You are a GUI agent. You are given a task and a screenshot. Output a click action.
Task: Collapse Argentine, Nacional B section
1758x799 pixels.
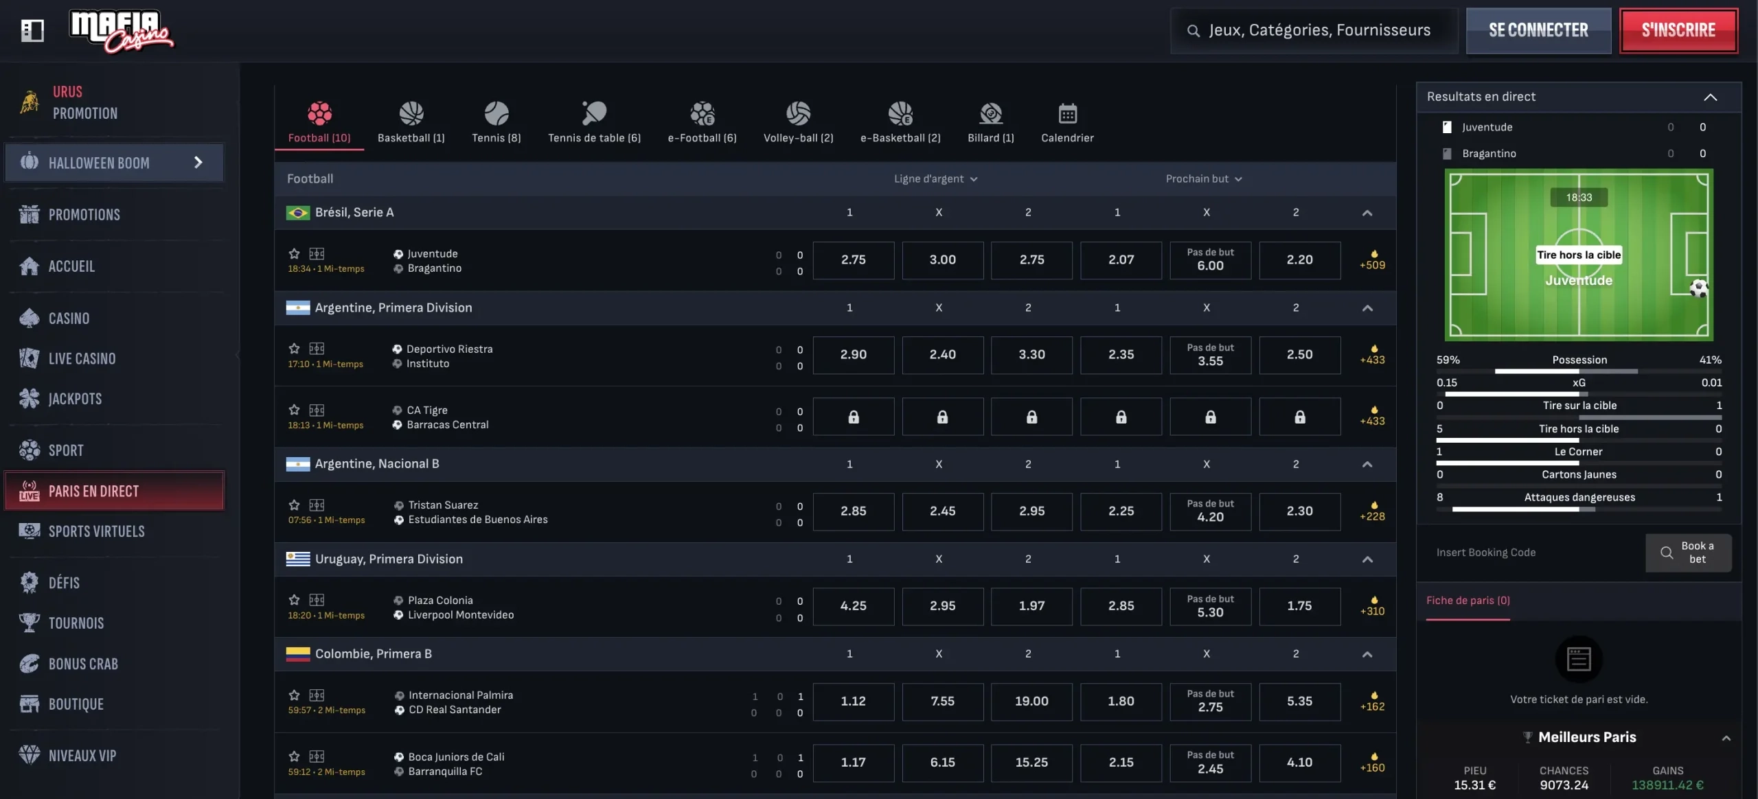(x=1367, y=464)
